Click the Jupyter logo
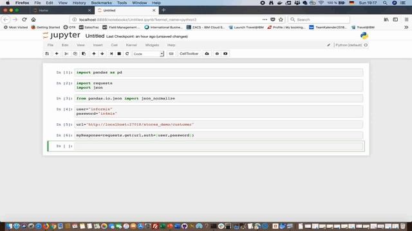The image size is (412, 231). [x=62, y=35]
